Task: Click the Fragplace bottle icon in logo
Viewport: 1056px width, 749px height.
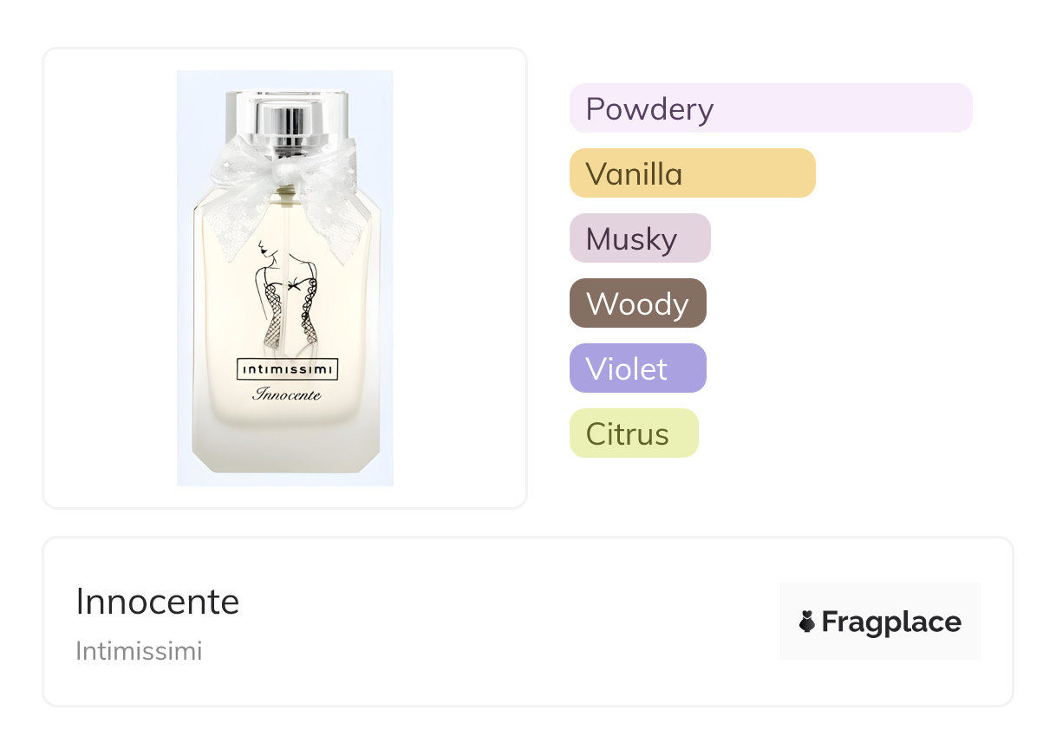Action: pyautogui.click(x=807, y=622)
